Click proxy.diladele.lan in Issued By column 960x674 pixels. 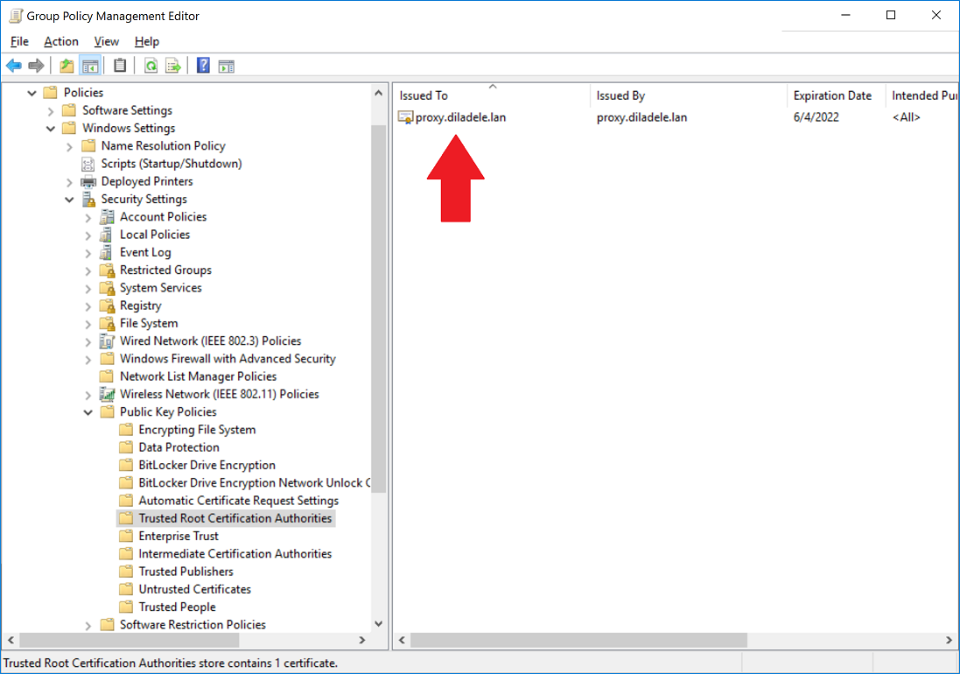pos(641,117)
